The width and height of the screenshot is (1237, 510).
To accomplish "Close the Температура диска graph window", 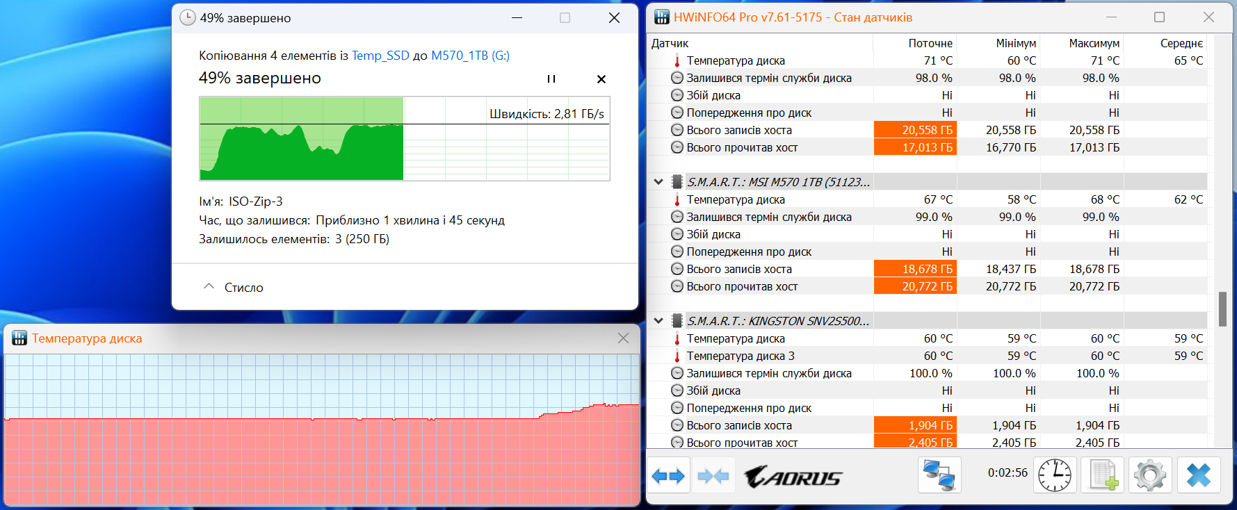I will click(x=623, y=338).
